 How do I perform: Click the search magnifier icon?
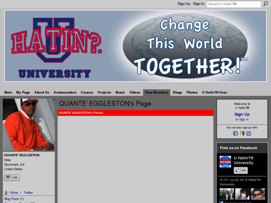click(265, 4)
